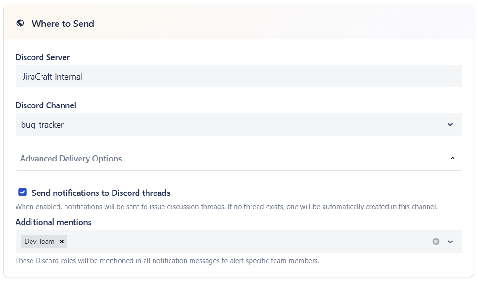Image resolution: width=478 pixels, height=282 pixels.
Task: Remove the Dev Team mention tag
Action: [62, 242]
